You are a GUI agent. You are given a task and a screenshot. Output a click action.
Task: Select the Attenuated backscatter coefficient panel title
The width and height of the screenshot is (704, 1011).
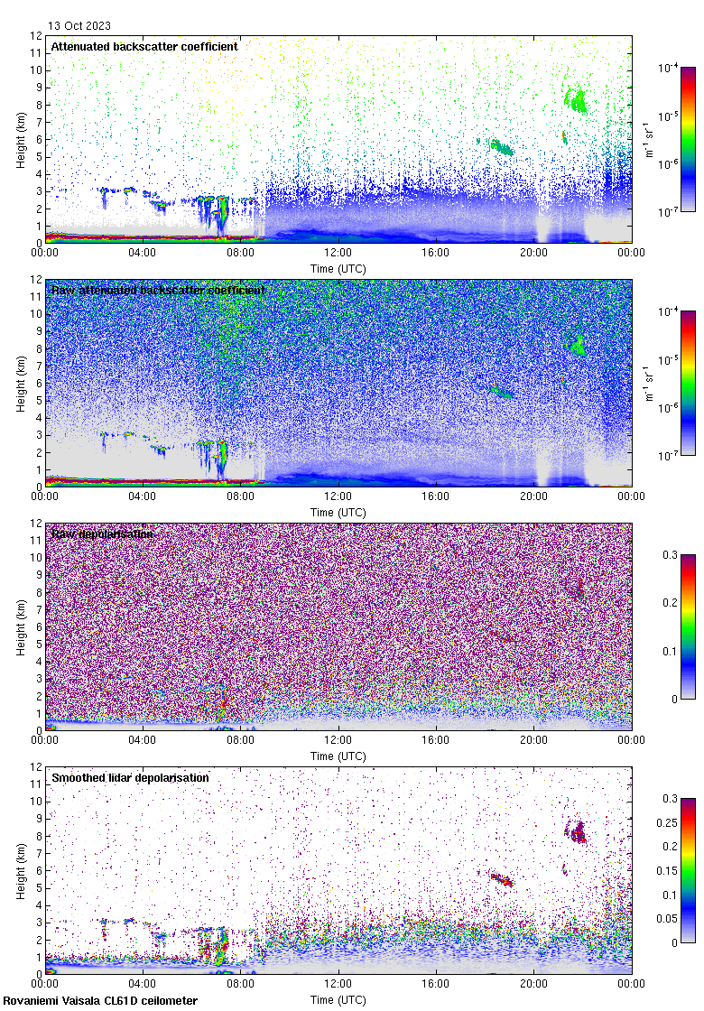144,46
